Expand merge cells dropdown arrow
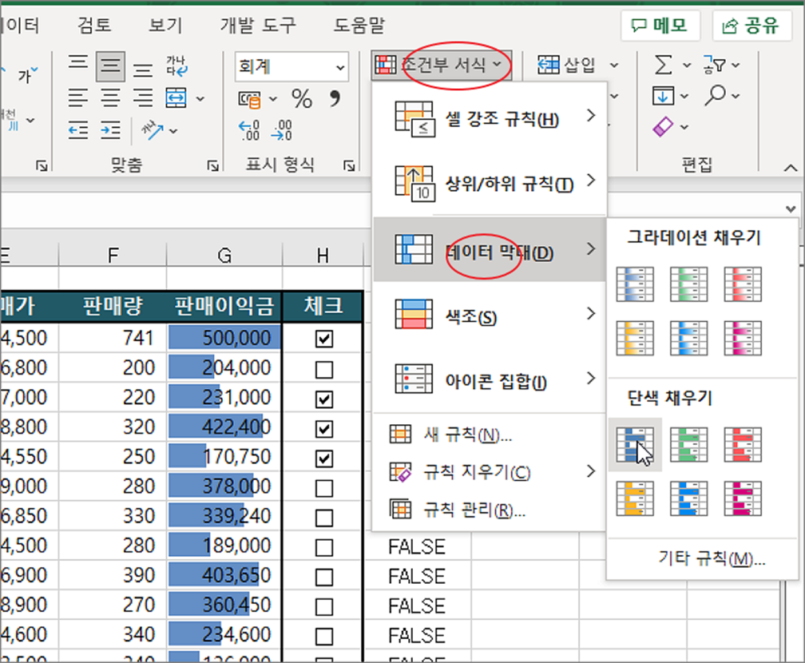Screen dimensions: 805x663 coord(200,99)
